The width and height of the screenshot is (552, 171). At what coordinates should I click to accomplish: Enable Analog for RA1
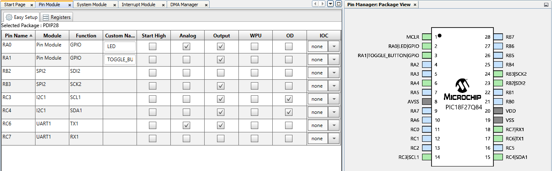click(x=186, y=60)
